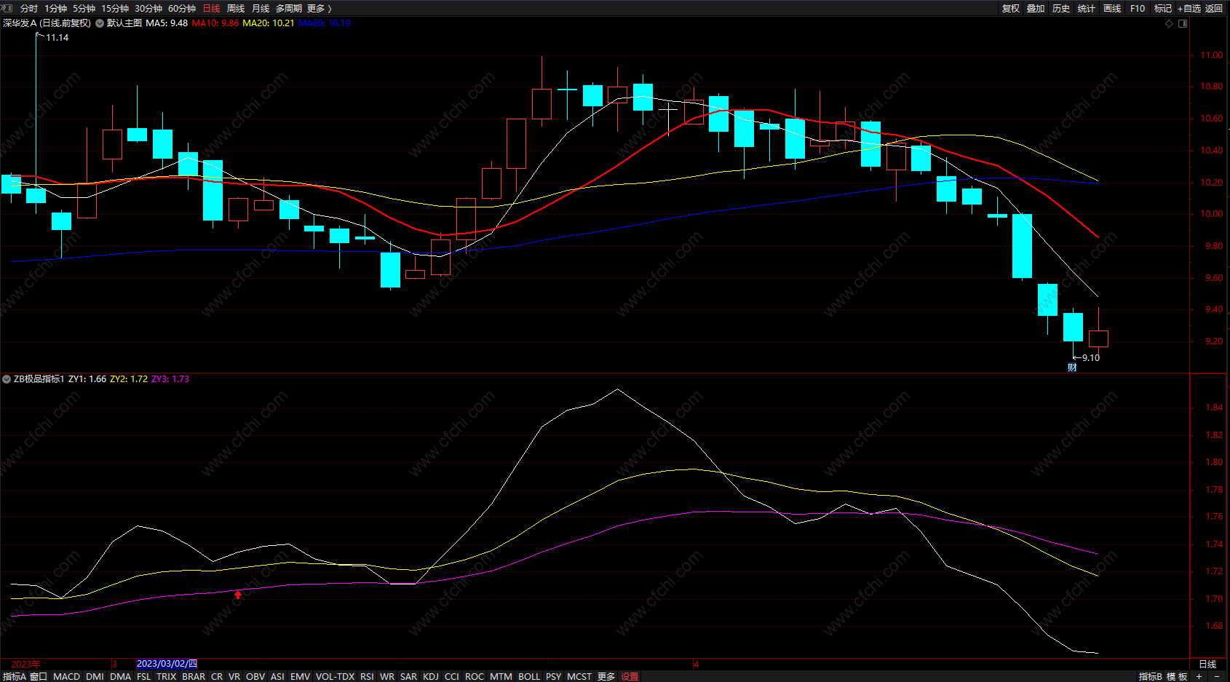The width and height of the screenshot is (1230, 682).
Task: Expand the ZB极品指标1 indicator dropdown
Action: coord(7,379)
